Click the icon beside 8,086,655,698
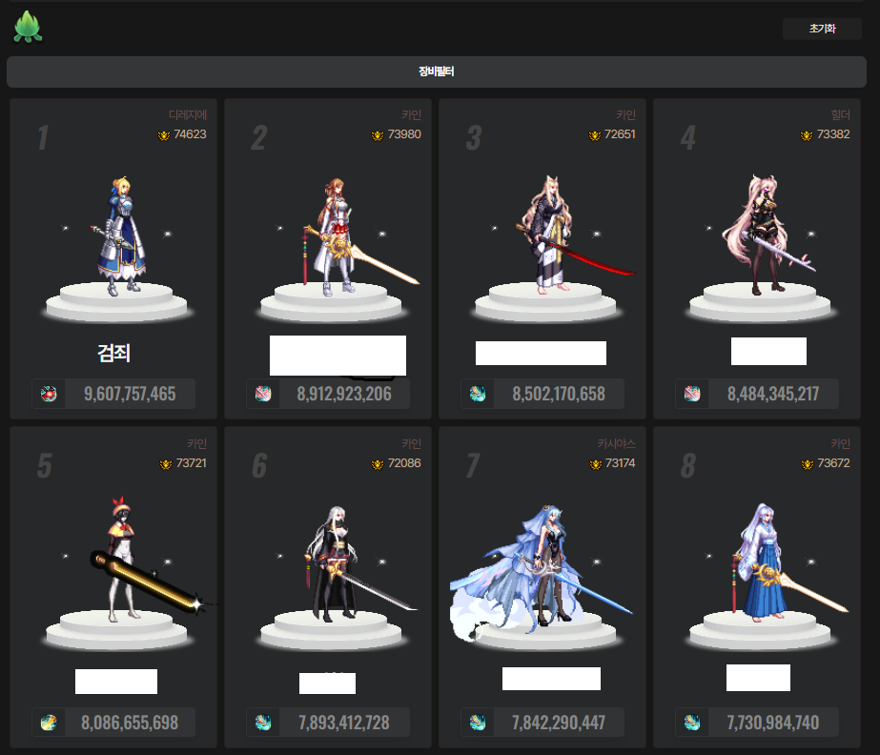The height and width of the screenshot is (755, 880). pos(48,723)
